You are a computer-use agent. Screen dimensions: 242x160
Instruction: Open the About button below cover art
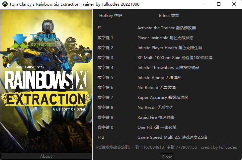[x=46, y=156]
